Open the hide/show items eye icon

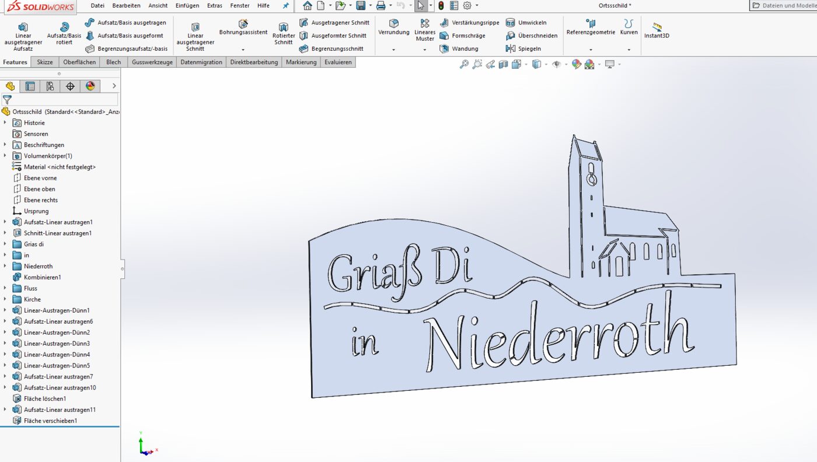(556, 64)
